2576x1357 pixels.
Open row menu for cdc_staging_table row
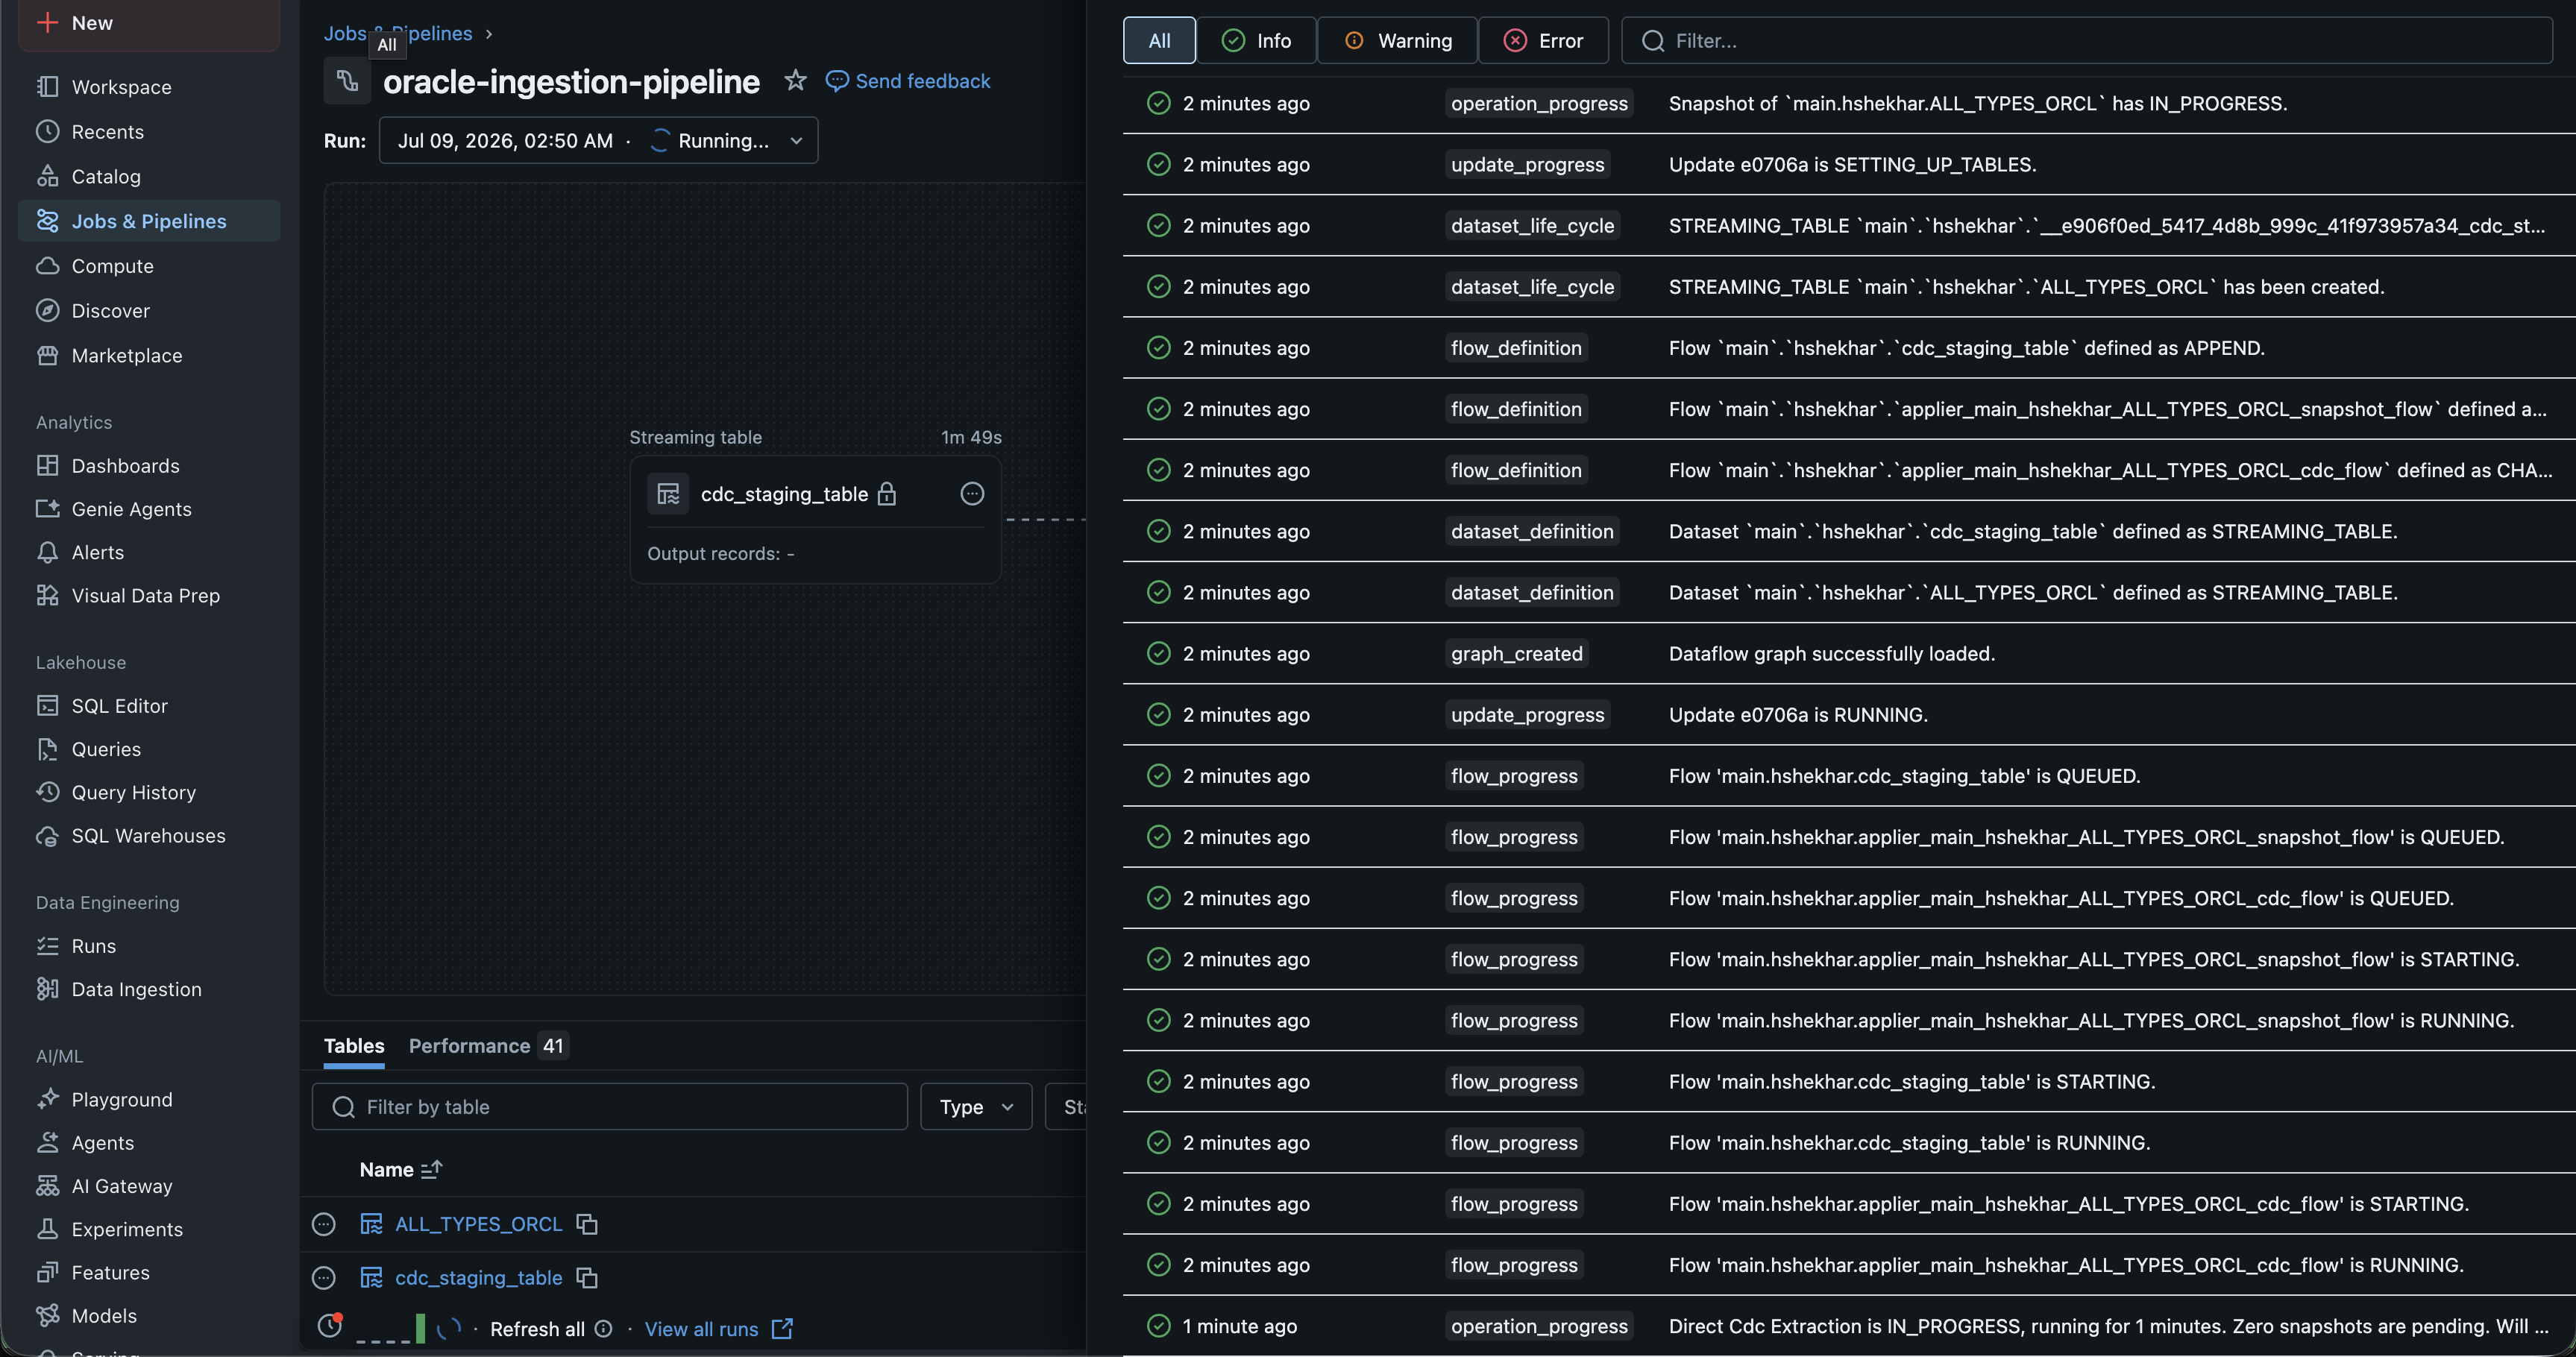tap(324, 1278)
